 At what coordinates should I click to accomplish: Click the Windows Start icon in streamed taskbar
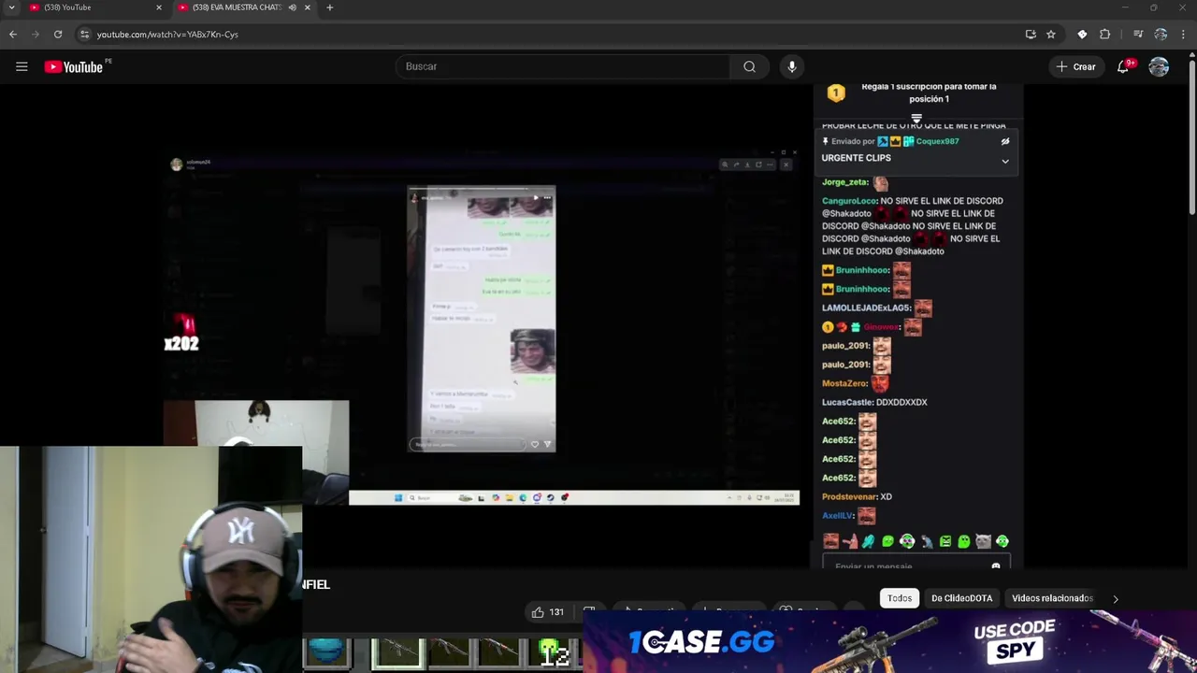(398, 497)
